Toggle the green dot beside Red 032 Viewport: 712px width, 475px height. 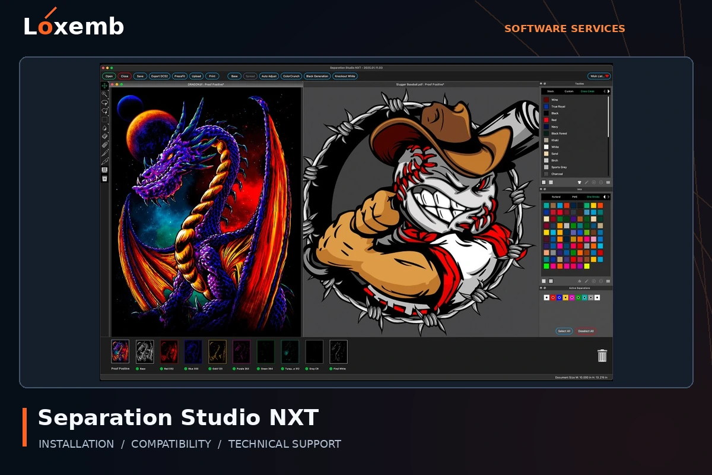coord(161,369)
